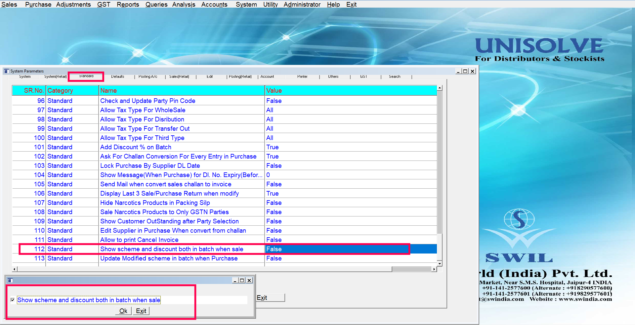Select 'Hide Narcotics Products in Packing Silp' row

(225, 203)
